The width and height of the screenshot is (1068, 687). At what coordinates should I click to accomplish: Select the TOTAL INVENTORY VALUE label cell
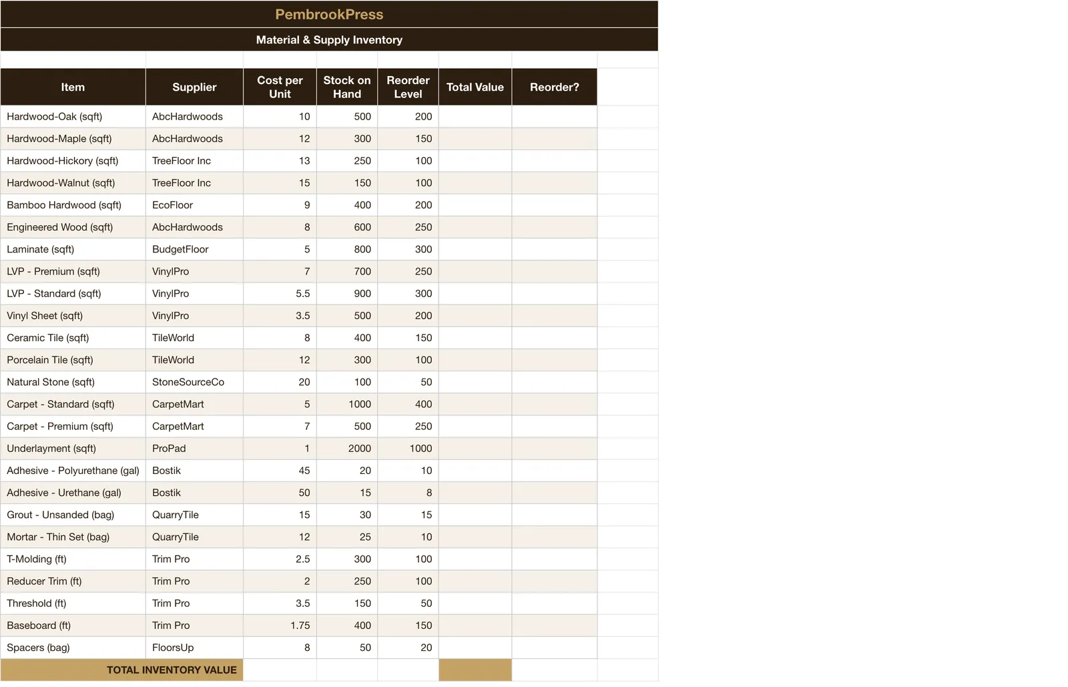pos(121,670)
